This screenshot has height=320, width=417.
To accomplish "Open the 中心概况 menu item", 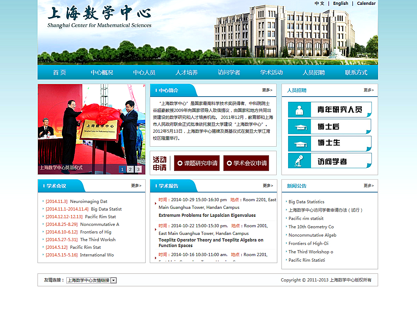I will click(102, 73).
